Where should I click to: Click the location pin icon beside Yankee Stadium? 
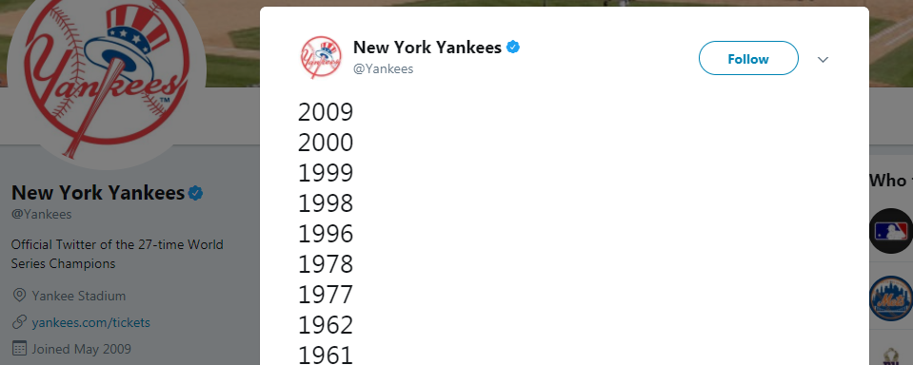pos(19,295)
